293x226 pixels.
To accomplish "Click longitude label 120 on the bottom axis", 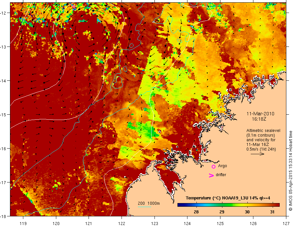I will click(x=56, y=223).
